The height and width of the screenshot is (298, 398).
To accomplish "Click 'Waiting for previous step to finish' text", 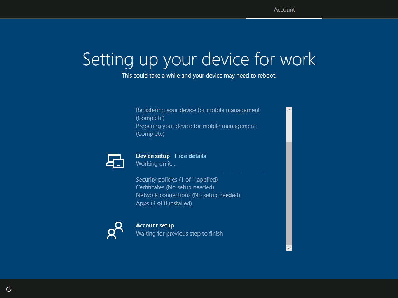I will tap(179, 234).
